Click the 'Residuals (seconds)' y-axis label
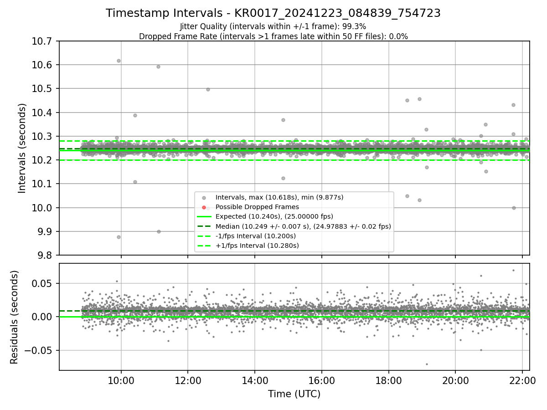Viewport: 547px width, 410px height. click(x=14, y=317)
